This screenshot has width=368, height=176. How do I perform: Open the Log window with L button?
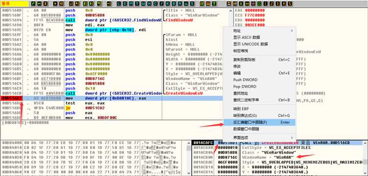click(119, 3)
